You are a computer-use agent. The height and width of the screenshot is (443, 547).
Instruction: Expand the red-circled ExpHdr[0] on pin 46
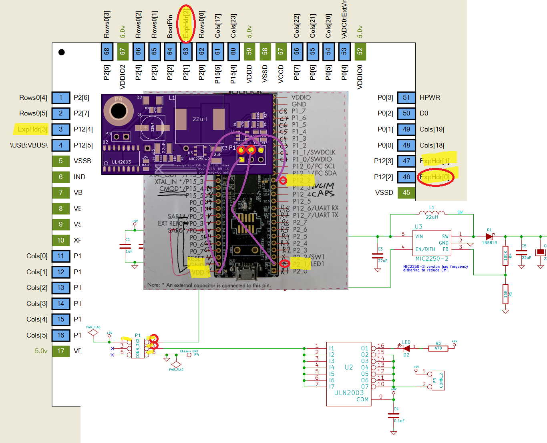435,177
